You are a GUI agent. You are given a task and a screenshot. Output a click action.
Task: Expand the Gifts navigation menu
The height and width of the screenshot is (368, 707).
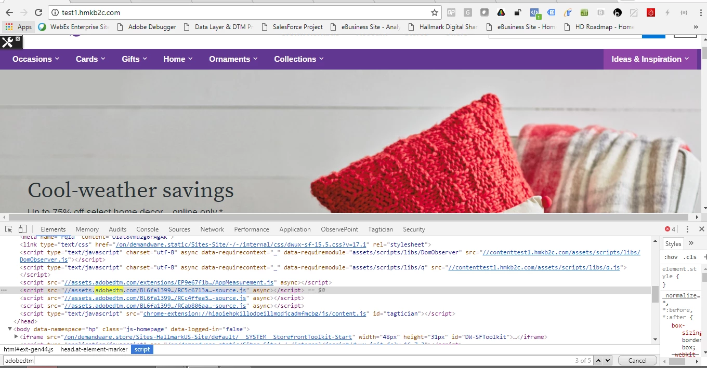[x=135, y=59]
